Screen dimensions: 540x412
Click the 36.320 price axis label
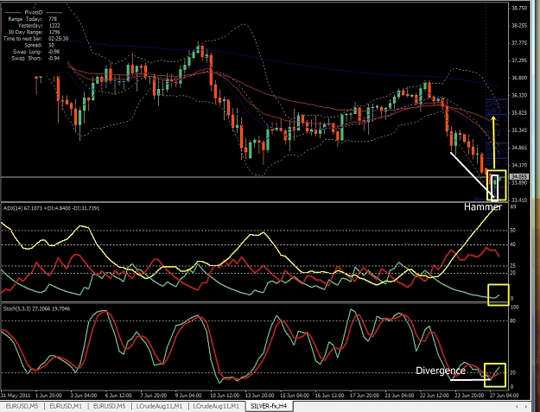coord(519,95)
